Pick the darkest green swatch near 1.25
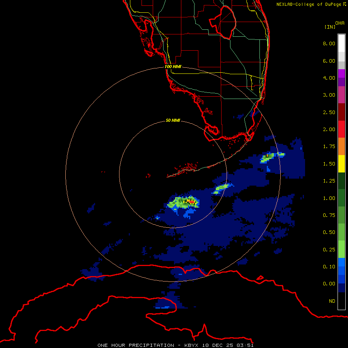The width and height of the screenshot is (348, 348). [x=341, y=181]
